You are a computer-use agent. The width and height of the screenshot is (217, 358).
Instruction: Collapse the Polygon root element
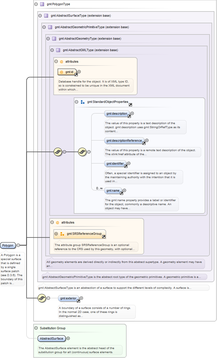tap(18, 245)
